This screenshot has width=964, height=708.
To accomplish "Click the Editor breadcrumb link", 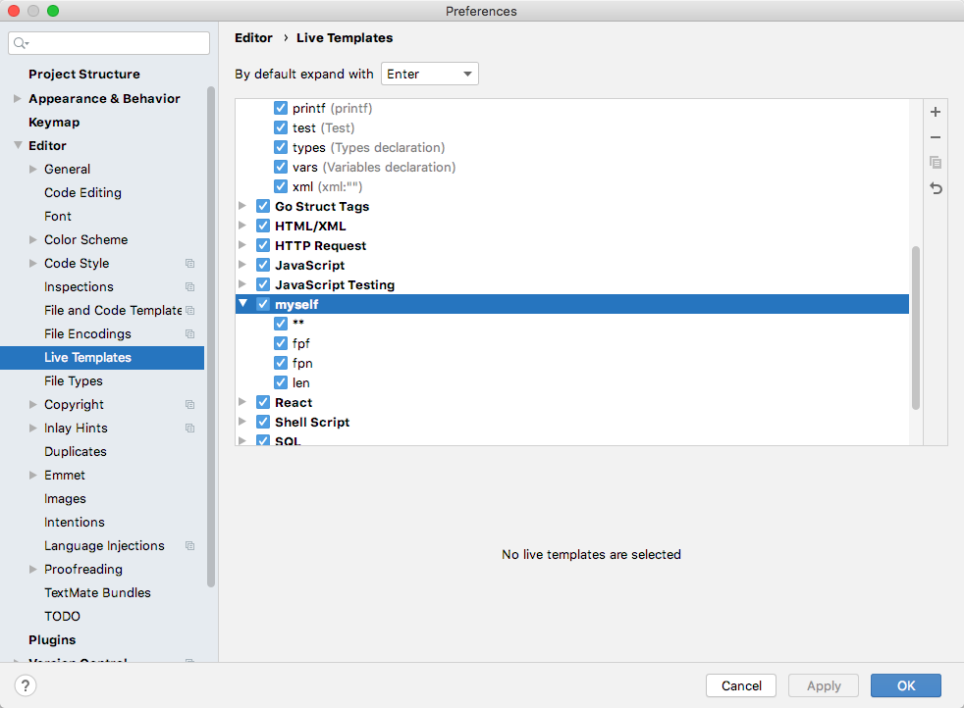I will (x=253, y=38).
